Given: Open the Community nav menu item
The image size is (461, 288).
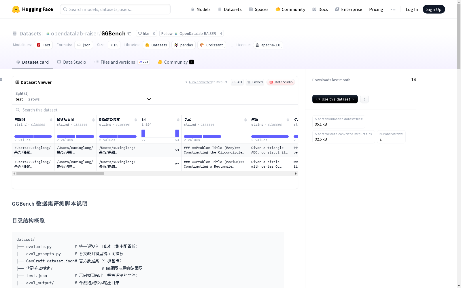Looking at the screenshot, I should tap(290, 9).
